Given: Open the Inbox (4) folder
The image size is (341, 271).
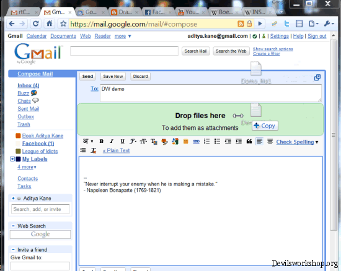Looking at the screenshot, I should (x=29, y=85).
